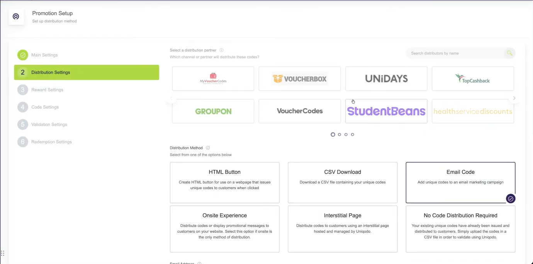Click the number 4 step circle

(x=23, y=107)
